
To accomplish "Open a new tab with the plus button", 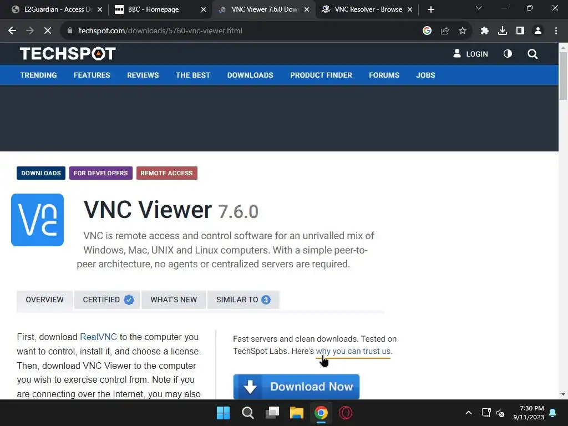I will click(430, 9).
